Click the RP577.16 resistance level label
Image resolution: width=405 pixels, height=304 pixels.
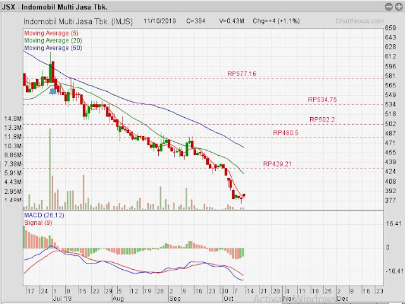coord(242,73)
